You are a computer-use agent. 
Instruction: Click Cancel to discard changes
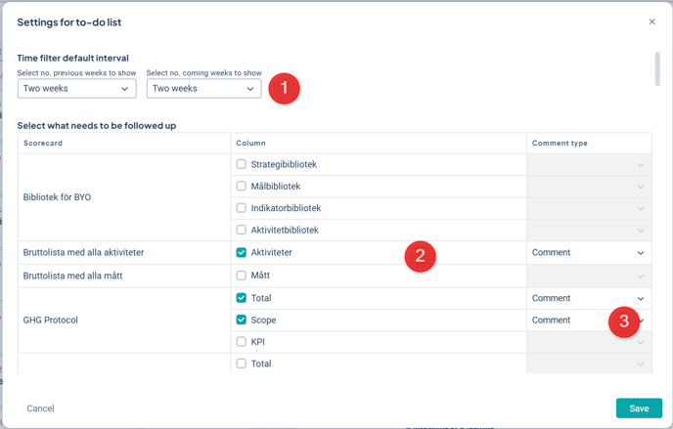[x=40, y=408]
